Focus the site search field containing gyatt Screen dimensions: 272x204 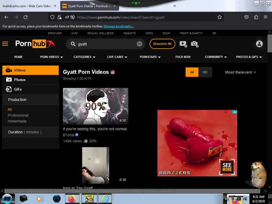[106, 44]
